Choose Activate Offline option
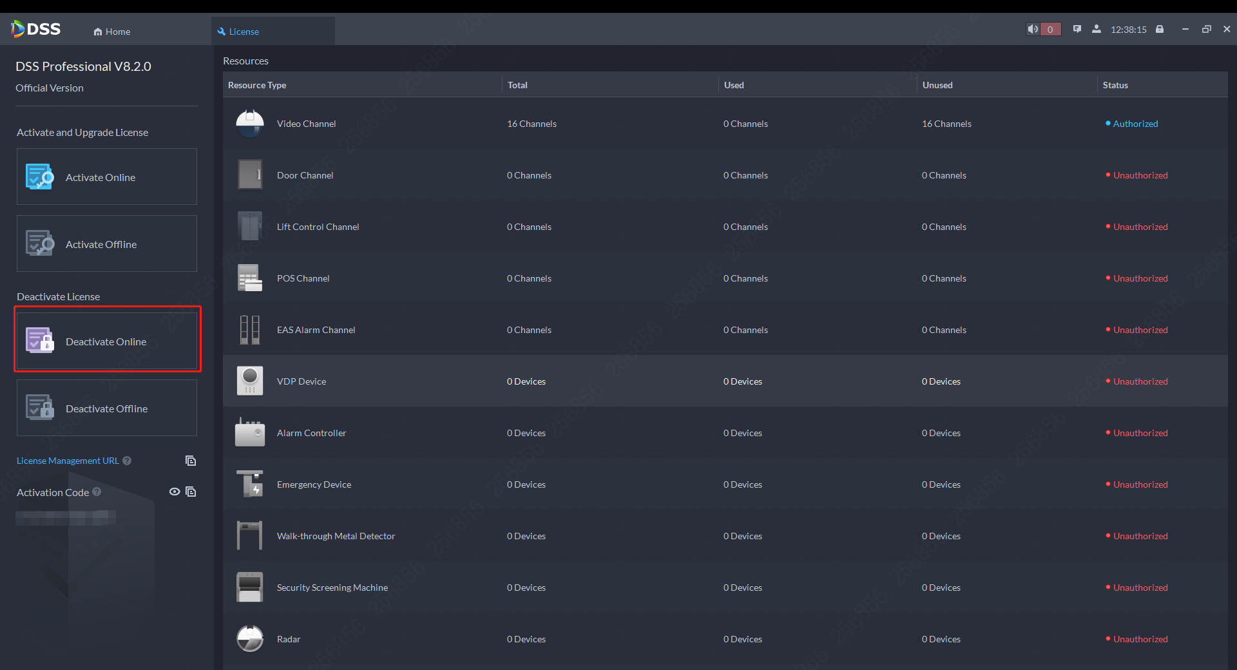Viewport: 1237px width, 670px height. click(x=107, y=244)
